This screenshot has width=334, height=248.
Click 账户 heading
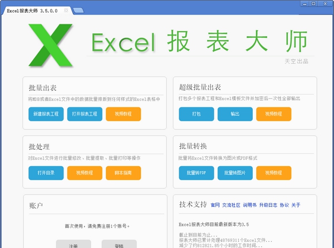pos(36,206)
